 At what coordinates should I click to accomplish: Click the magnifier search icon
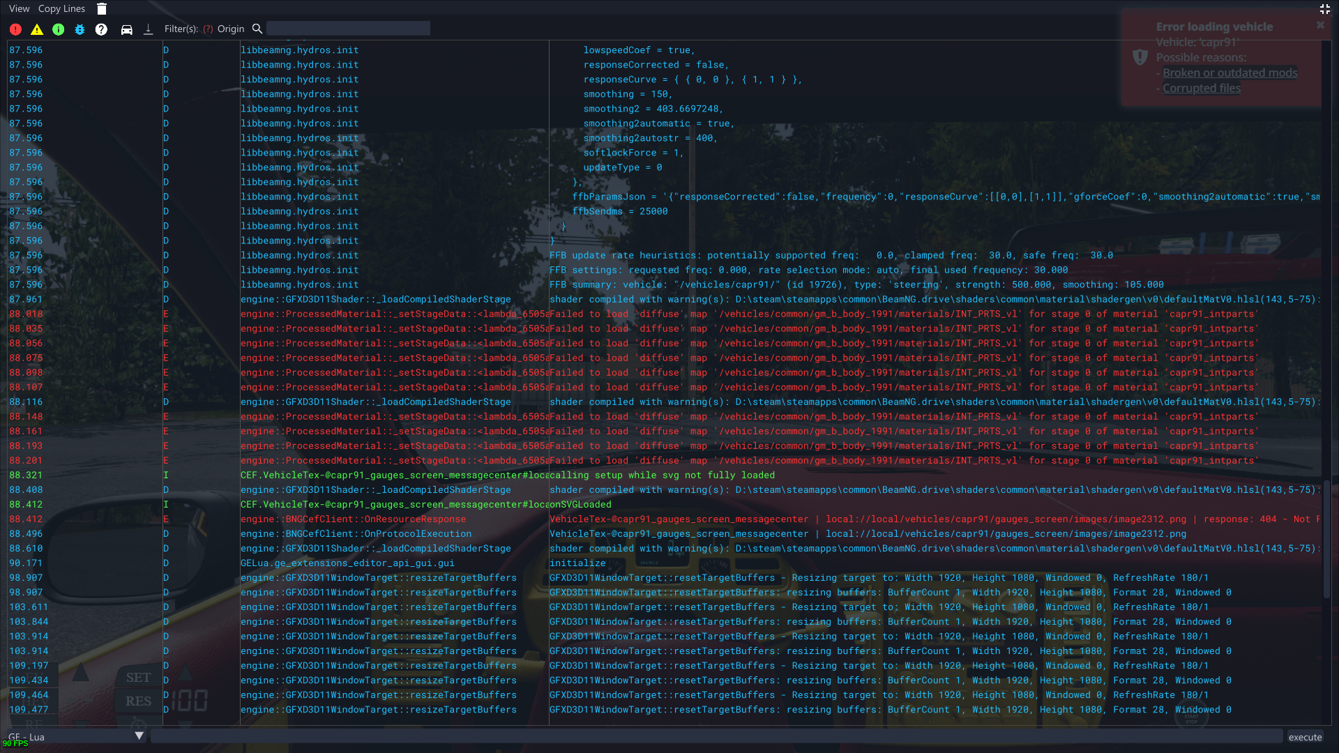257,29
